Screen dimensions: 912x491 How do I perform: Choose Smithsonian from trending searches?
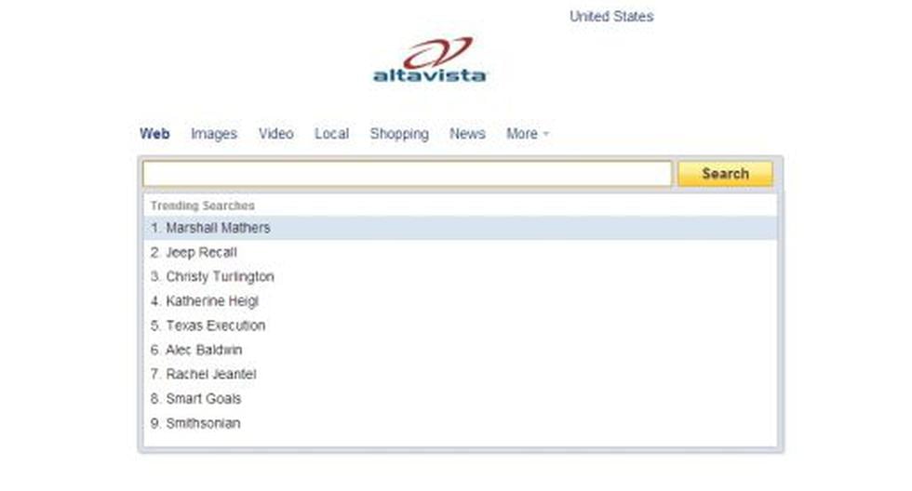(202, 423)
